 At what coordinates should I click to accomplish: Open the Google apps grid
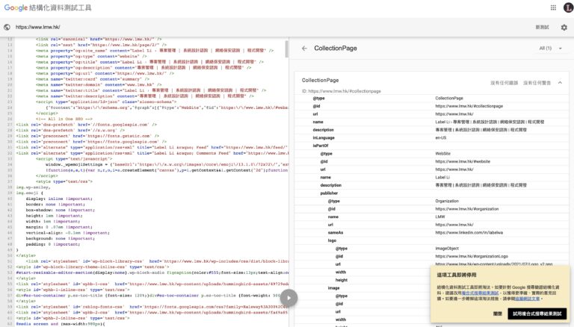coord(553,7)
